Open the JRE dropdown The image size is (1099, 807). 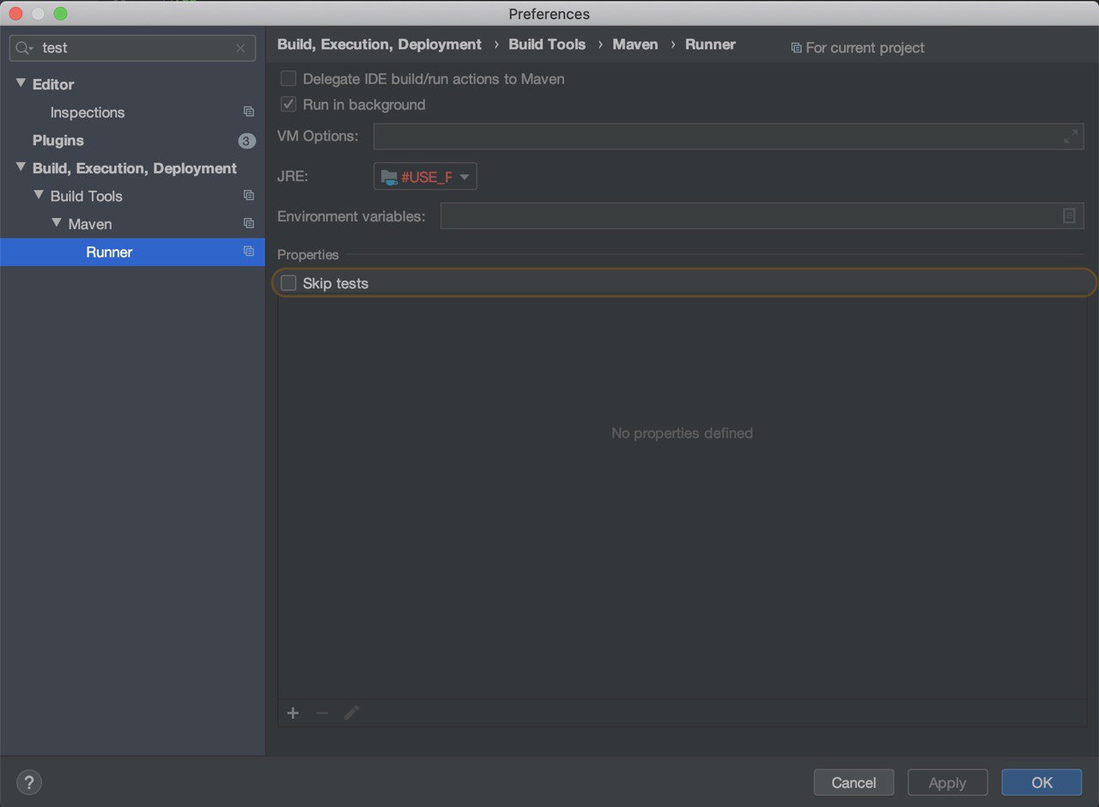click(425, 177)
